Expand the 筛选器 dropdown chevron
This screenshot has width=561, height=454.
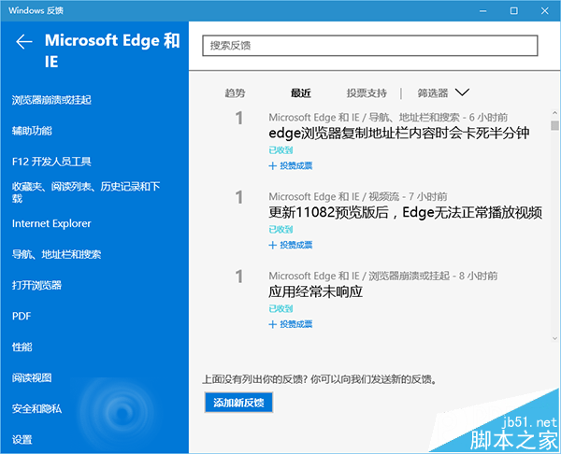(462, 92)
